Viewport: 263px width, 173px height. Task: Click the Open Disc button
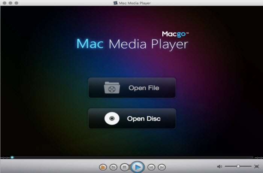(132, 118)
